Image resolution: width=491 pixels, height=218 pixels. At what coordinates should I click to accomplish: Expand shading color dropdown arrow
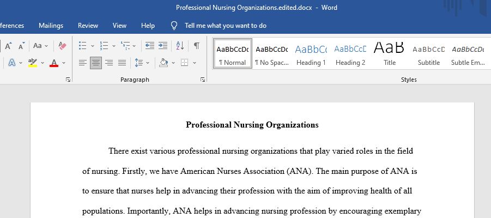tap(173, 63)
